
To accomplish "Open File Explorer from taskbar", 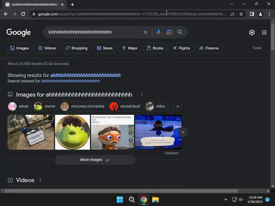I will click(x=155, y=200).
